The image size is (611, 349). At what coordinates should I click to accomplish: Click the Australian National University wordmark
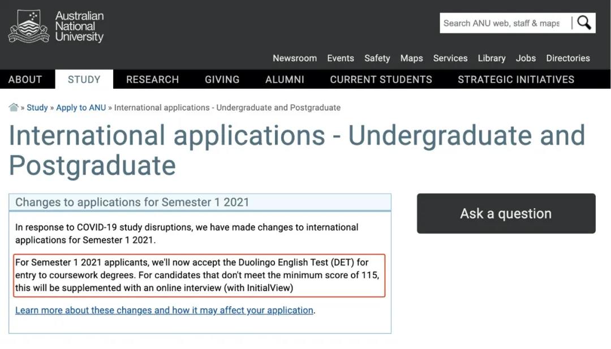tap(80, 27)
